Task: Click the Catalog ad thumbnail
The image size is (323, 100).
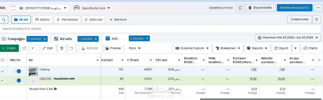Action: (x=33, y=71)
